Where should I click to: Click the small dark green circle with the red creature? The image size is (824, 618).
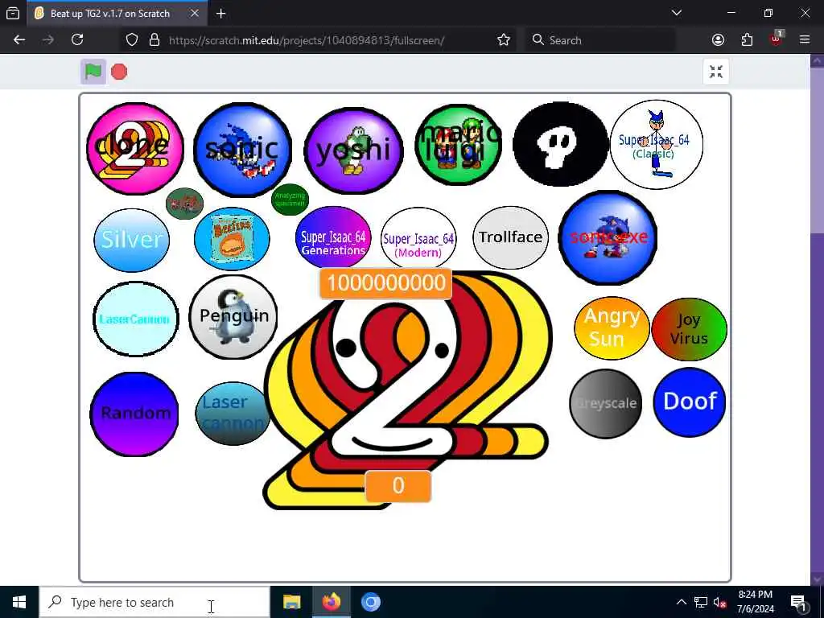[x=184, y=204]
